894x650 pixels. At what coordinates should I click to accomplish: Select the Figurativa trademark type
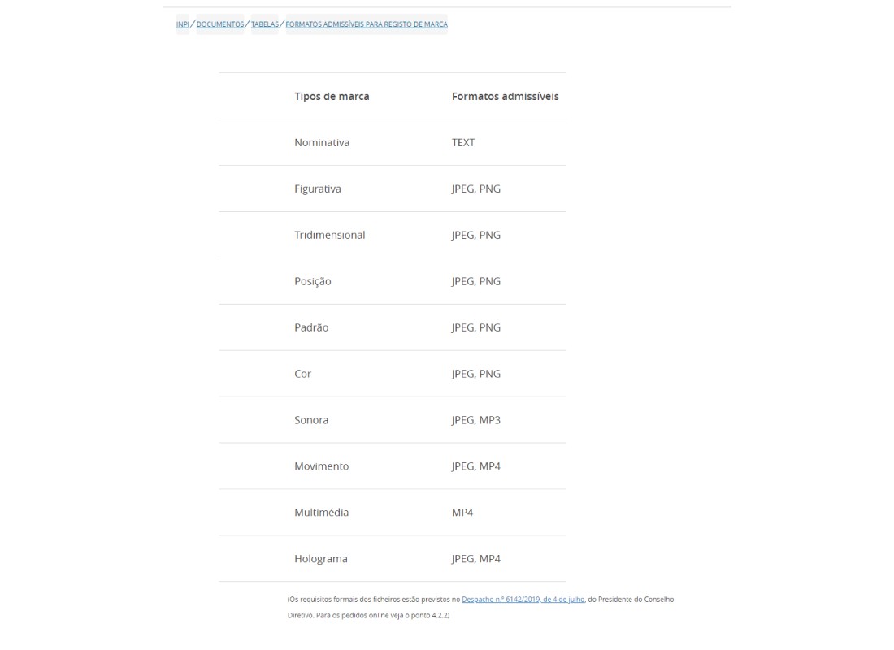point(318,188)
